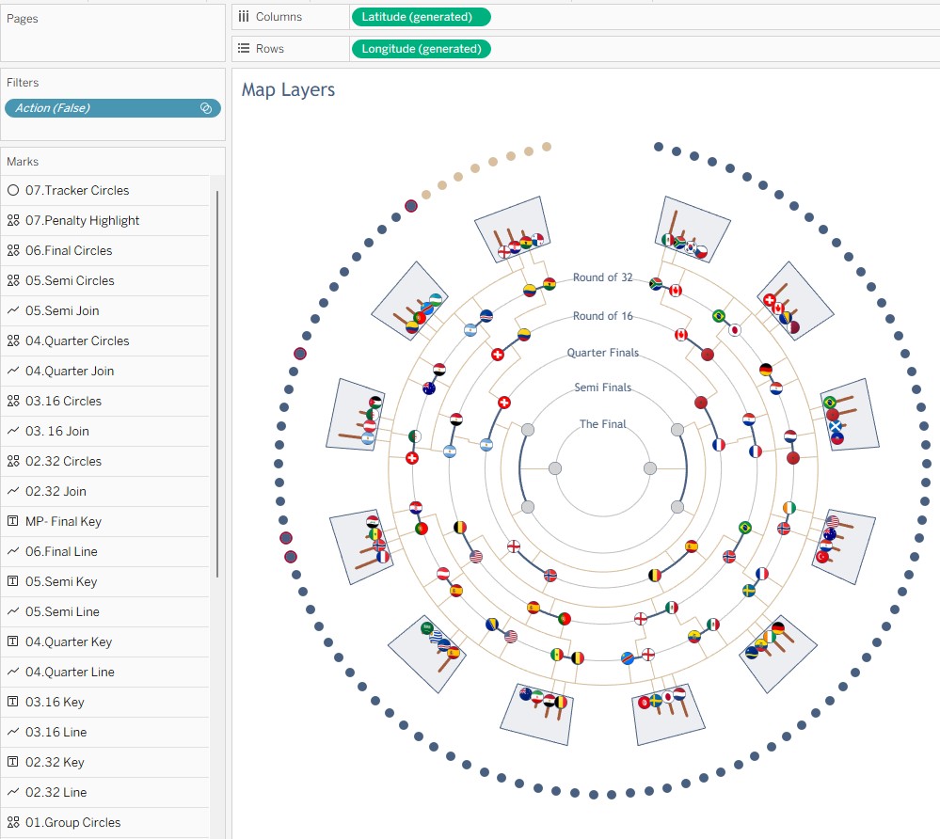The image size is (940, 839).
Task: Open the 03.16 Line marks layer
Action: click(x=104, y=732)
